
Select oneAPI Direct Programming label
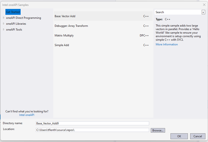click(x=23, y=18)
